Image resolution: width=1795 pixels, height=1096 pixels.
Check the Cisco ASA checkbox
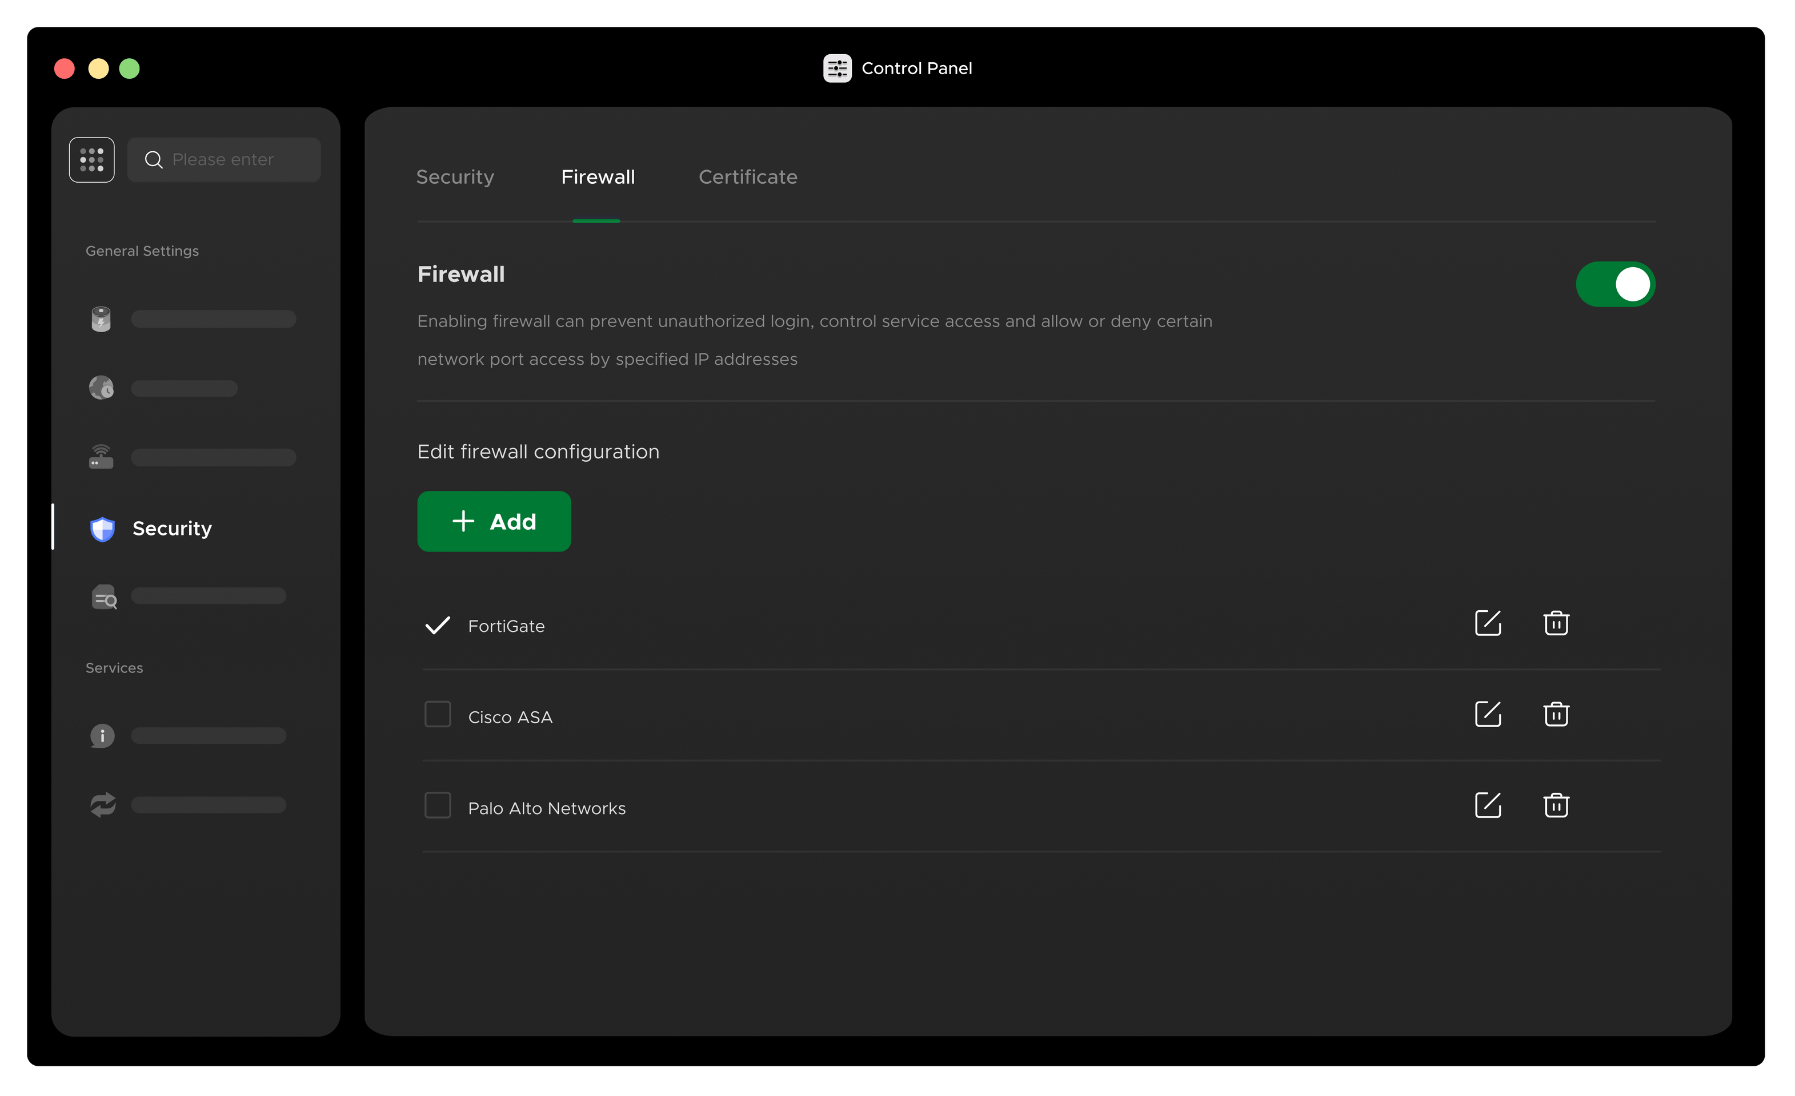coord(438,714)
